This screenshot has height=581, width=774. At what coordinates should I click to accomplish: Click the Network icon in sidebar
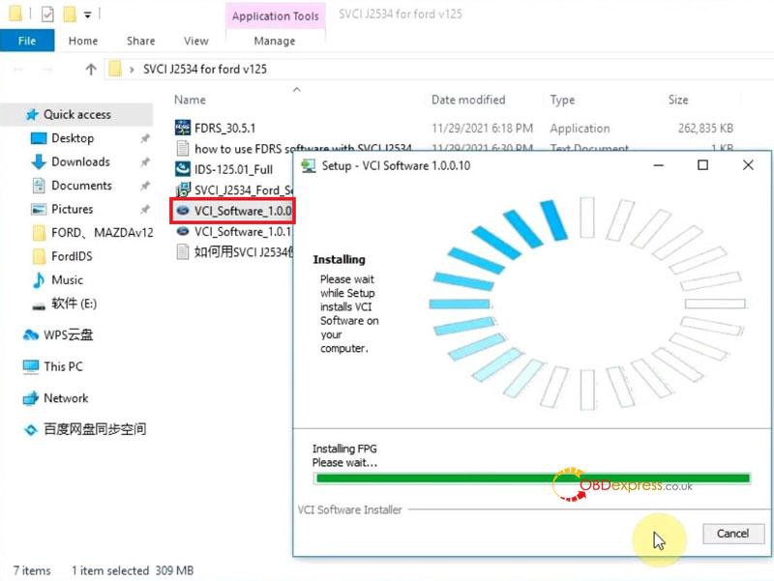31,398
